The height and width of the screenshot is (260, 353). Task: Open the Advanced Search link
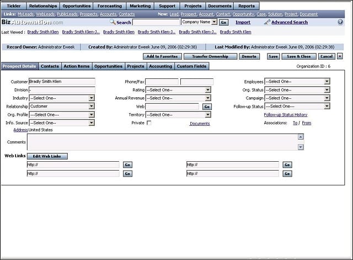[x=290, y=22]
